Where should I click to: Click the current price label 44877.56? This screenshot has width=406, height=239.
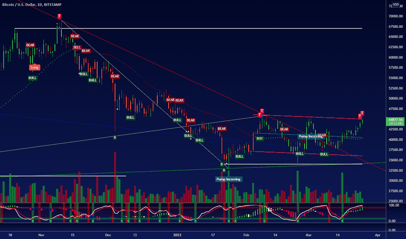click(396, 119)
